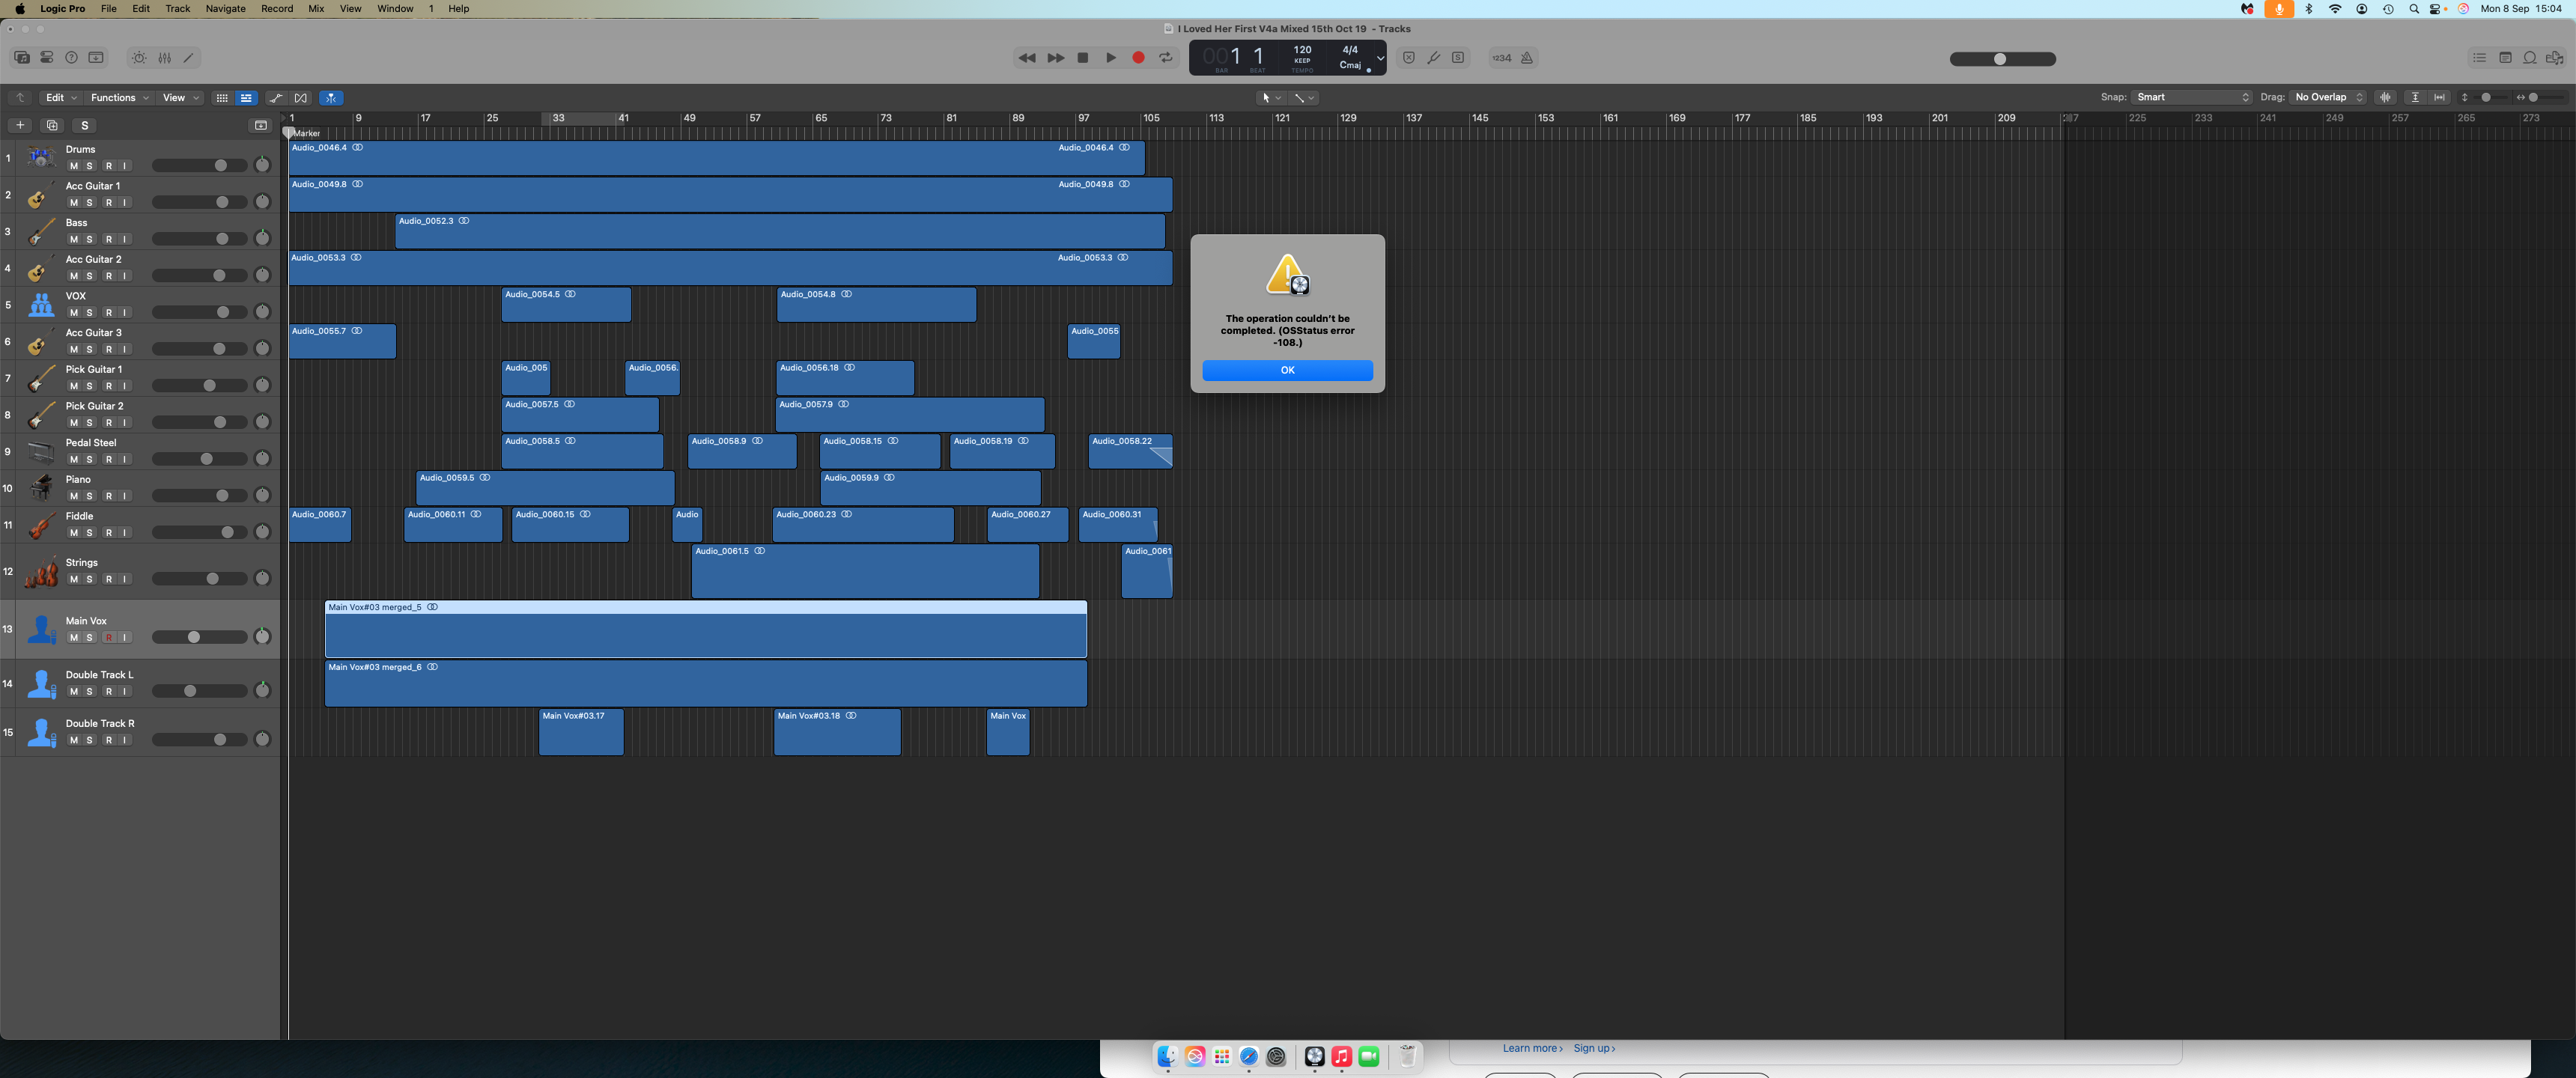Screen dimensions: 2576x1078
Task: Open the Drag No Overlap dropdown
Action: coord(2328,97)
